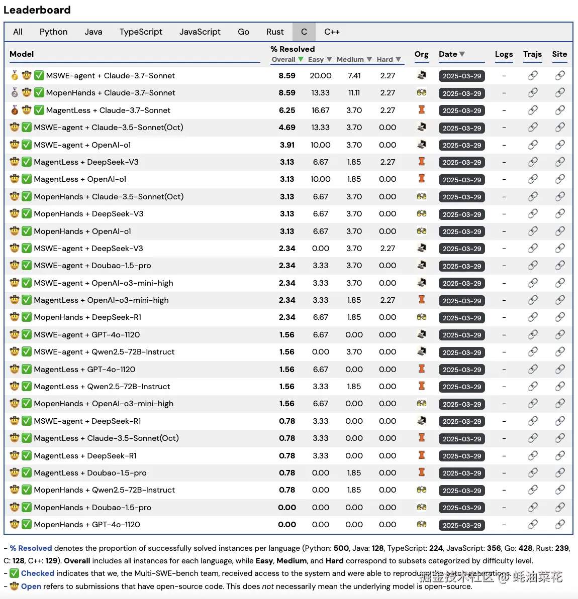Screen dimensions: 578x599
Task: Click the model name MSWE-agent + Qwen2.5-72B-Instruct
Action: point(104,352)
